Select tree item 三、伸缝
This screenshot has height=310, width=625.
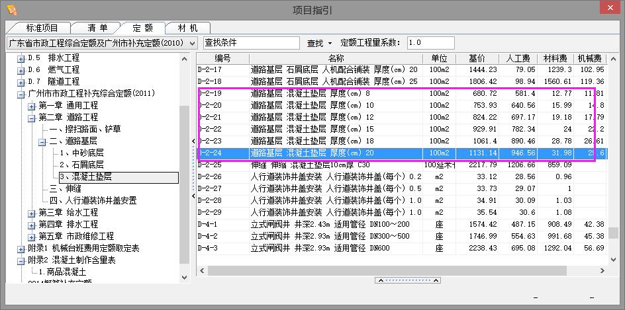[66, 188]
